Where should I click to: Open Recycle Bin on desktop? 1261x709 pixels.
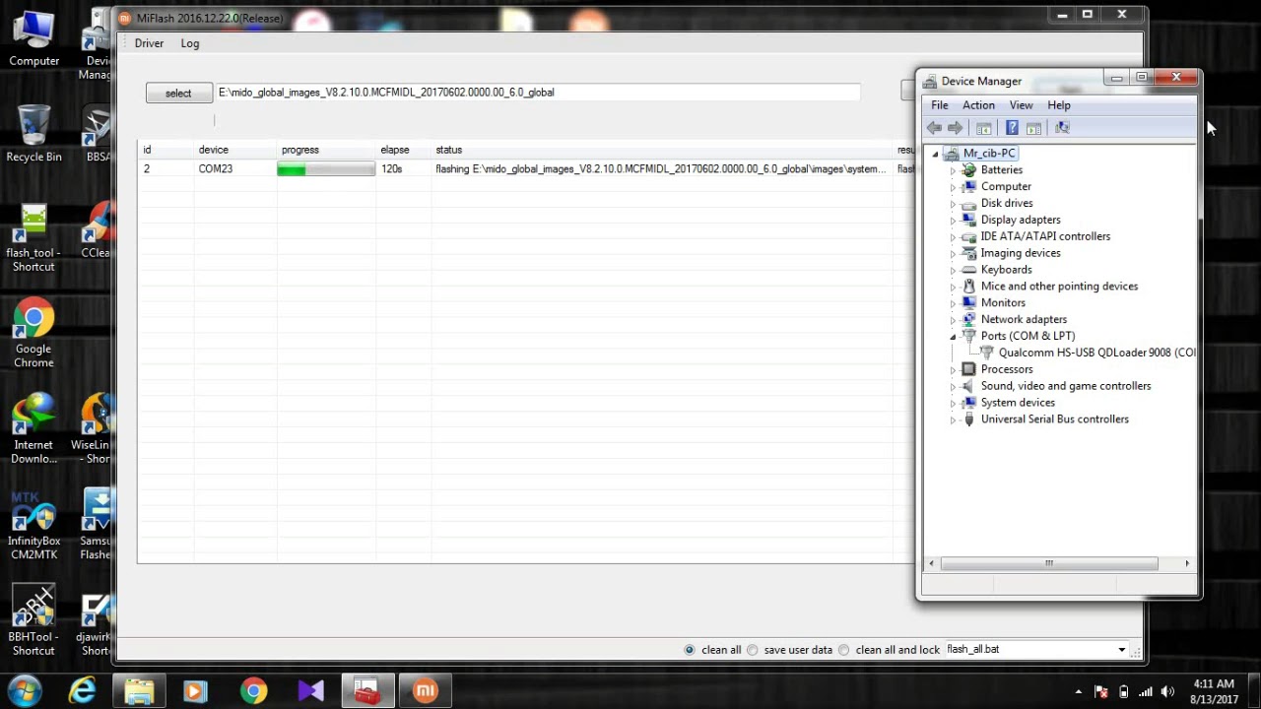[33, 133]
